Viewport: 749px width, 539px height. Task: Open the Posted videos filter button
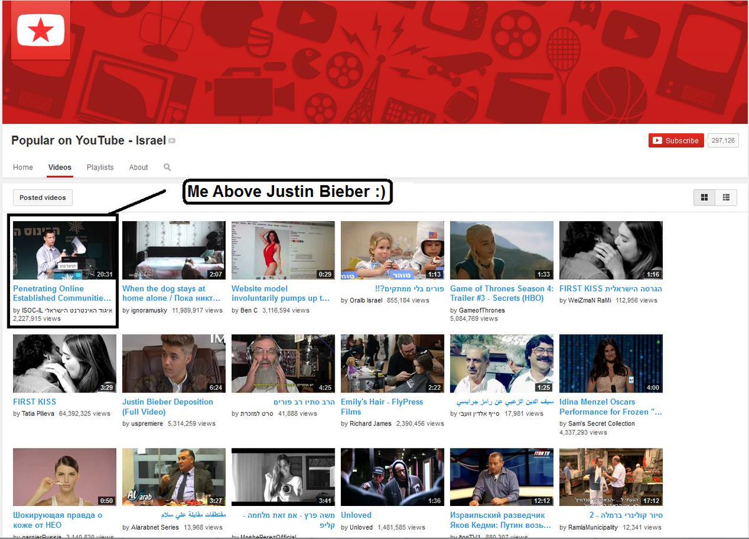click(42, 198)
